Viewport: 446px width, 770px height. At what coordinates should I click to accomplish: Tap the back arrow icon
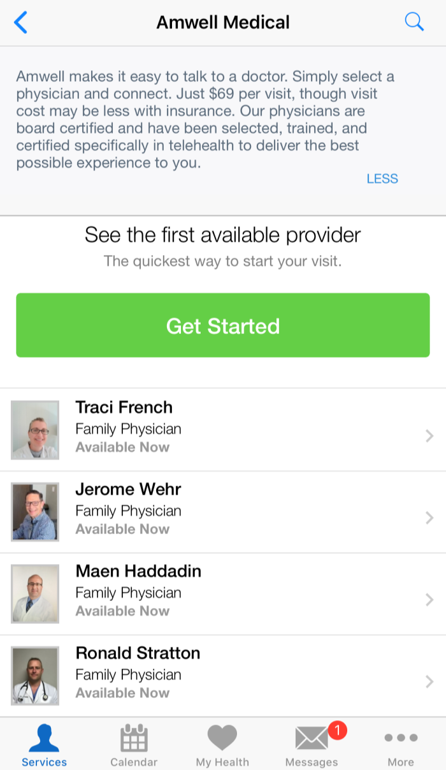pyautogui.click(x=21, y=22)
